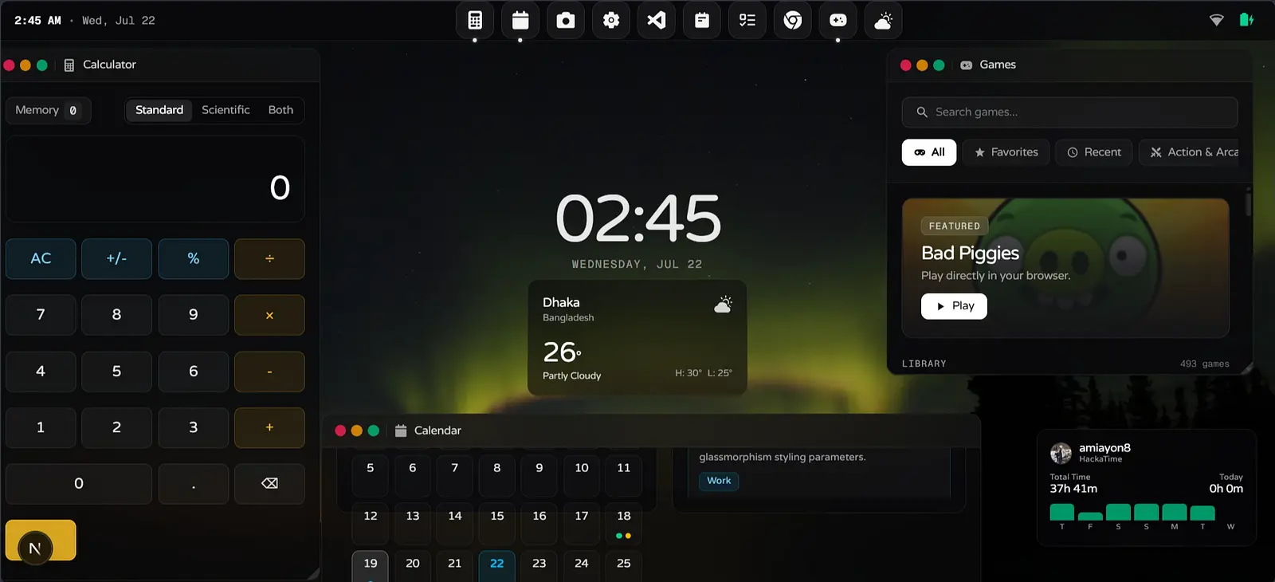Select July 25 in Calendar
The height and width of the screenshot is (582, 1275).
[x=623, y=566]
